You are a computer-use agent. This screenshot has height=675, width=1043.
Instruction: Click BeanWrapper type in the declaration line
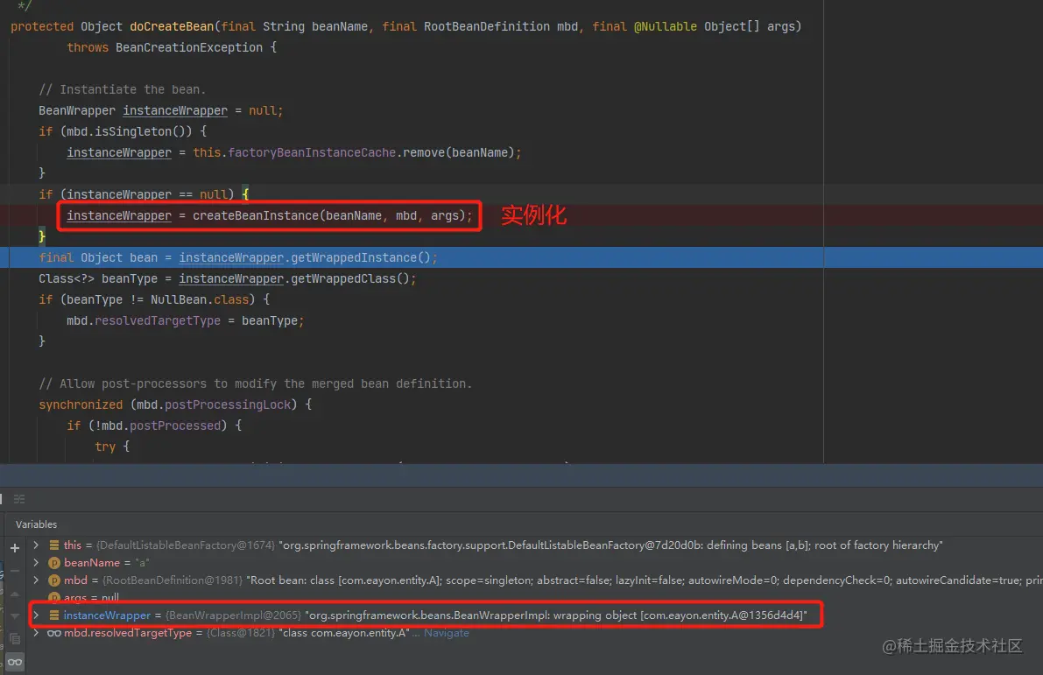77,110
